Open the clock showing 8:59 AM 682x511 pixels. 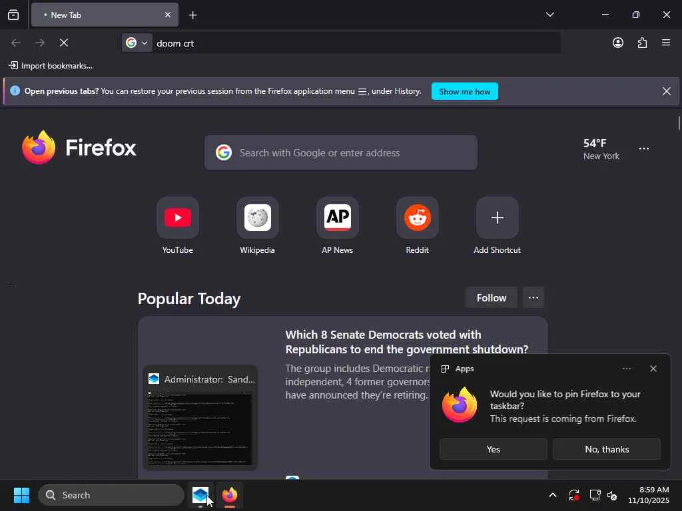pyautogui.click(x=648, y=495)
